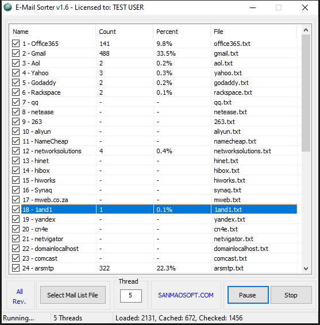The height and width of the screenshot is (325, 320).
Task: Select the 9 - 263 row
Action: pyautogui.click(x=153, y=122)
